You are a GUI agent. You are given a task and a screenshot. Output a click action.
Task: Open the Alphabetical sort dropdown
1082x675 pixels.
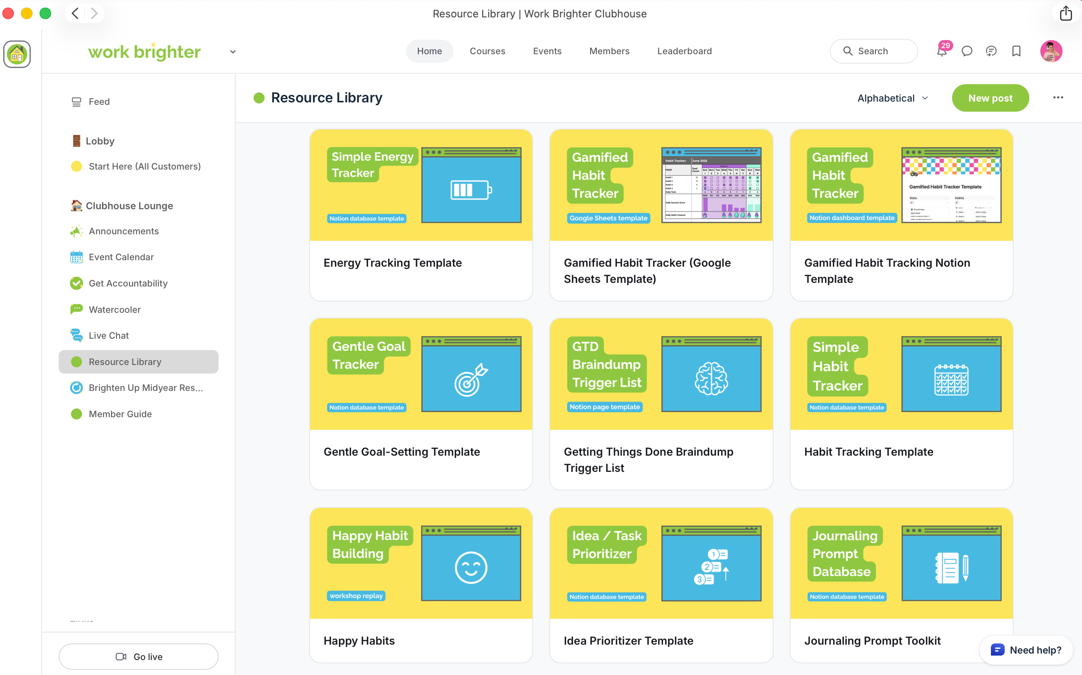(892, 98)
